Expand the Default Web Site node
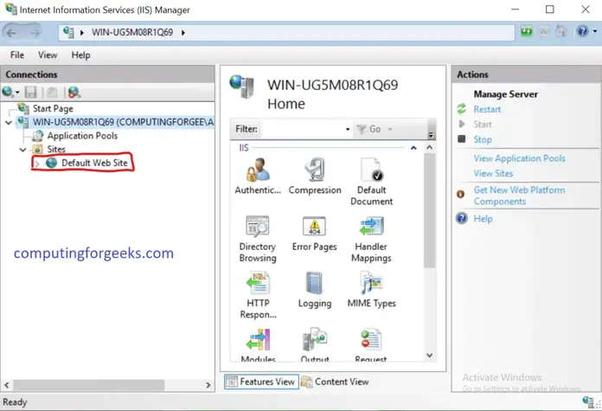This screenshot has height=411, width=602. [x=37, y=164]
